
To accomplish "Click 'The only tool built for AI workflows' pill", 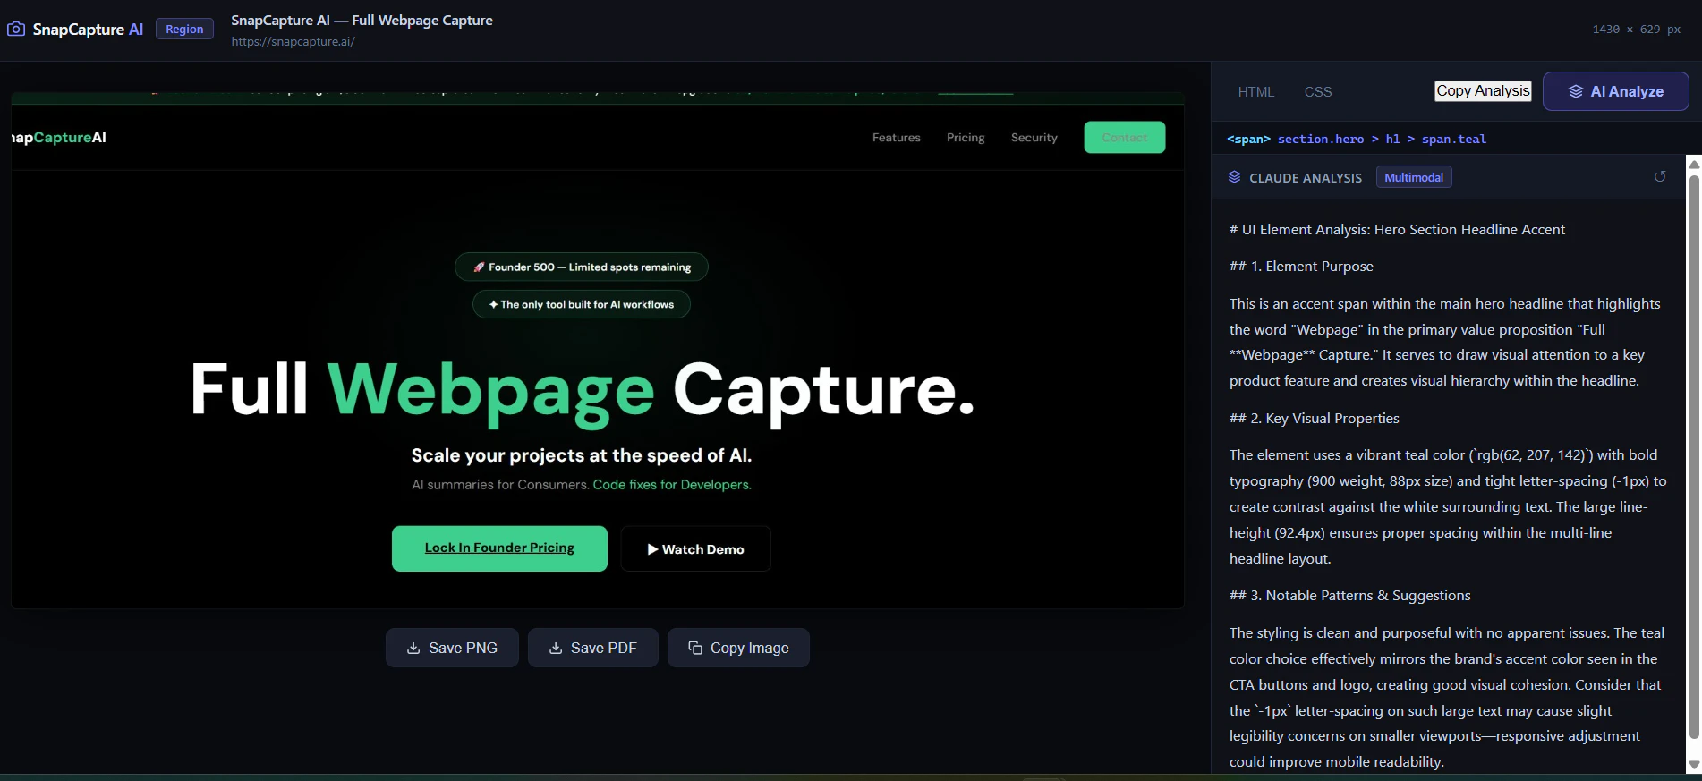I will pos(582,304).
